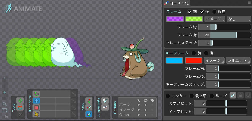This screenshot has height=121, width=252.
Task: Click the viewport lock icon
Action: tap(6, 117)
